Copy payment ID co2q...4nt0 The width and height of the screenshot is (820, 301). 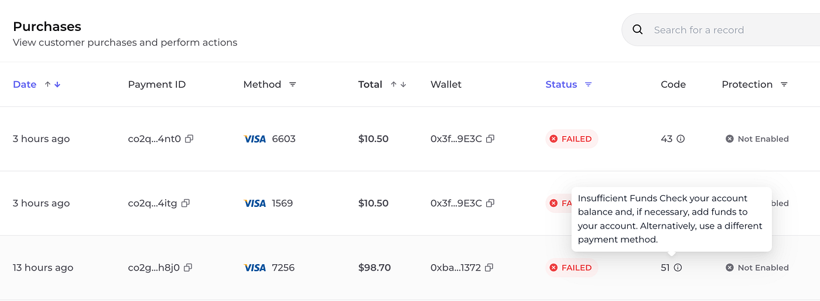pyautogui.click(x=189, y=139)
